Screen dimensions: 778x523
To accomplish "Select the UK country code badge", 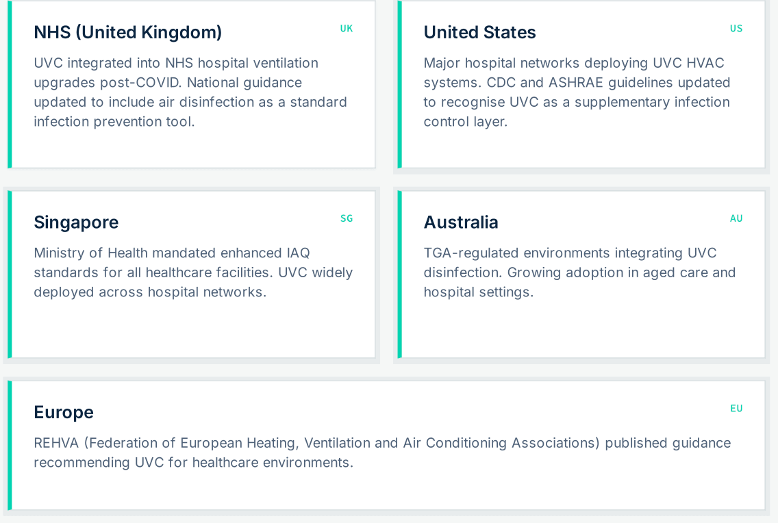I will coord(347,29).
